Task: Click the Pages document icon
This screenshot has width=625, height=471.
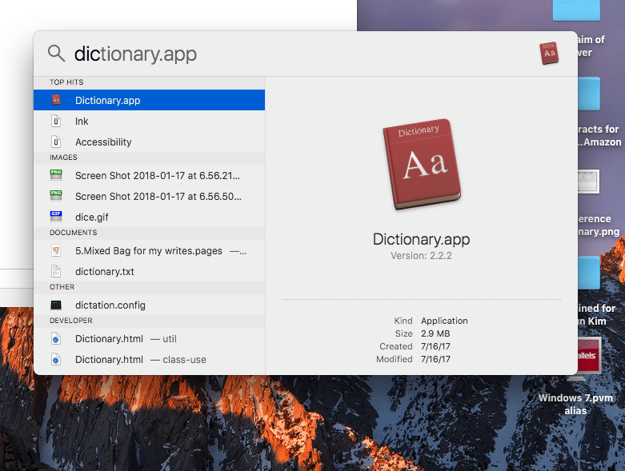Action: pos(56,250)
